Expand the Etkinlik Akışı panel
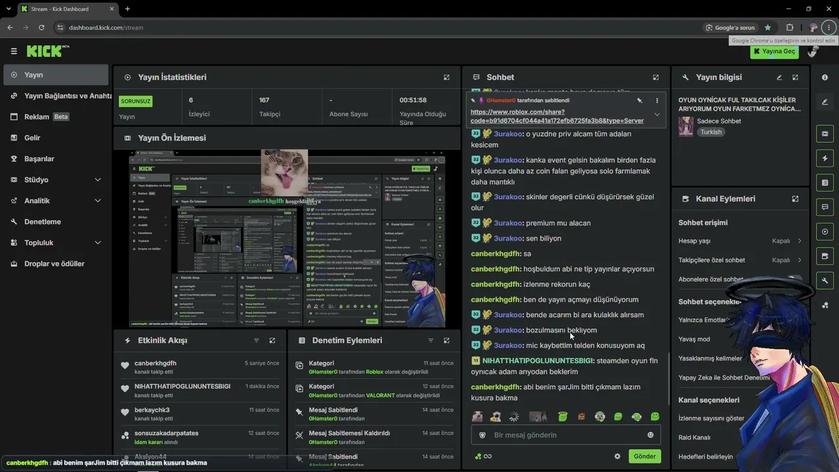This screenshot has height=472, width=839. 272,340
